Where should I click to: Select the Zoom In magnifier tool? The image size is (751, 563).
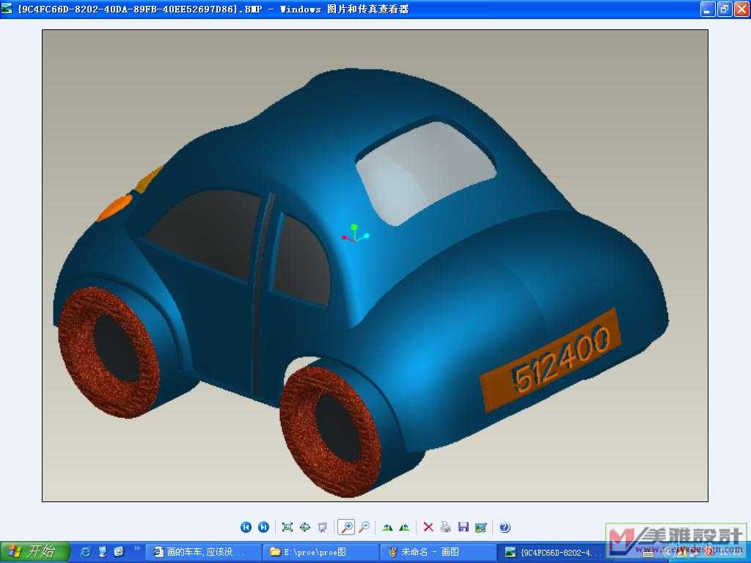coord(346,527)
